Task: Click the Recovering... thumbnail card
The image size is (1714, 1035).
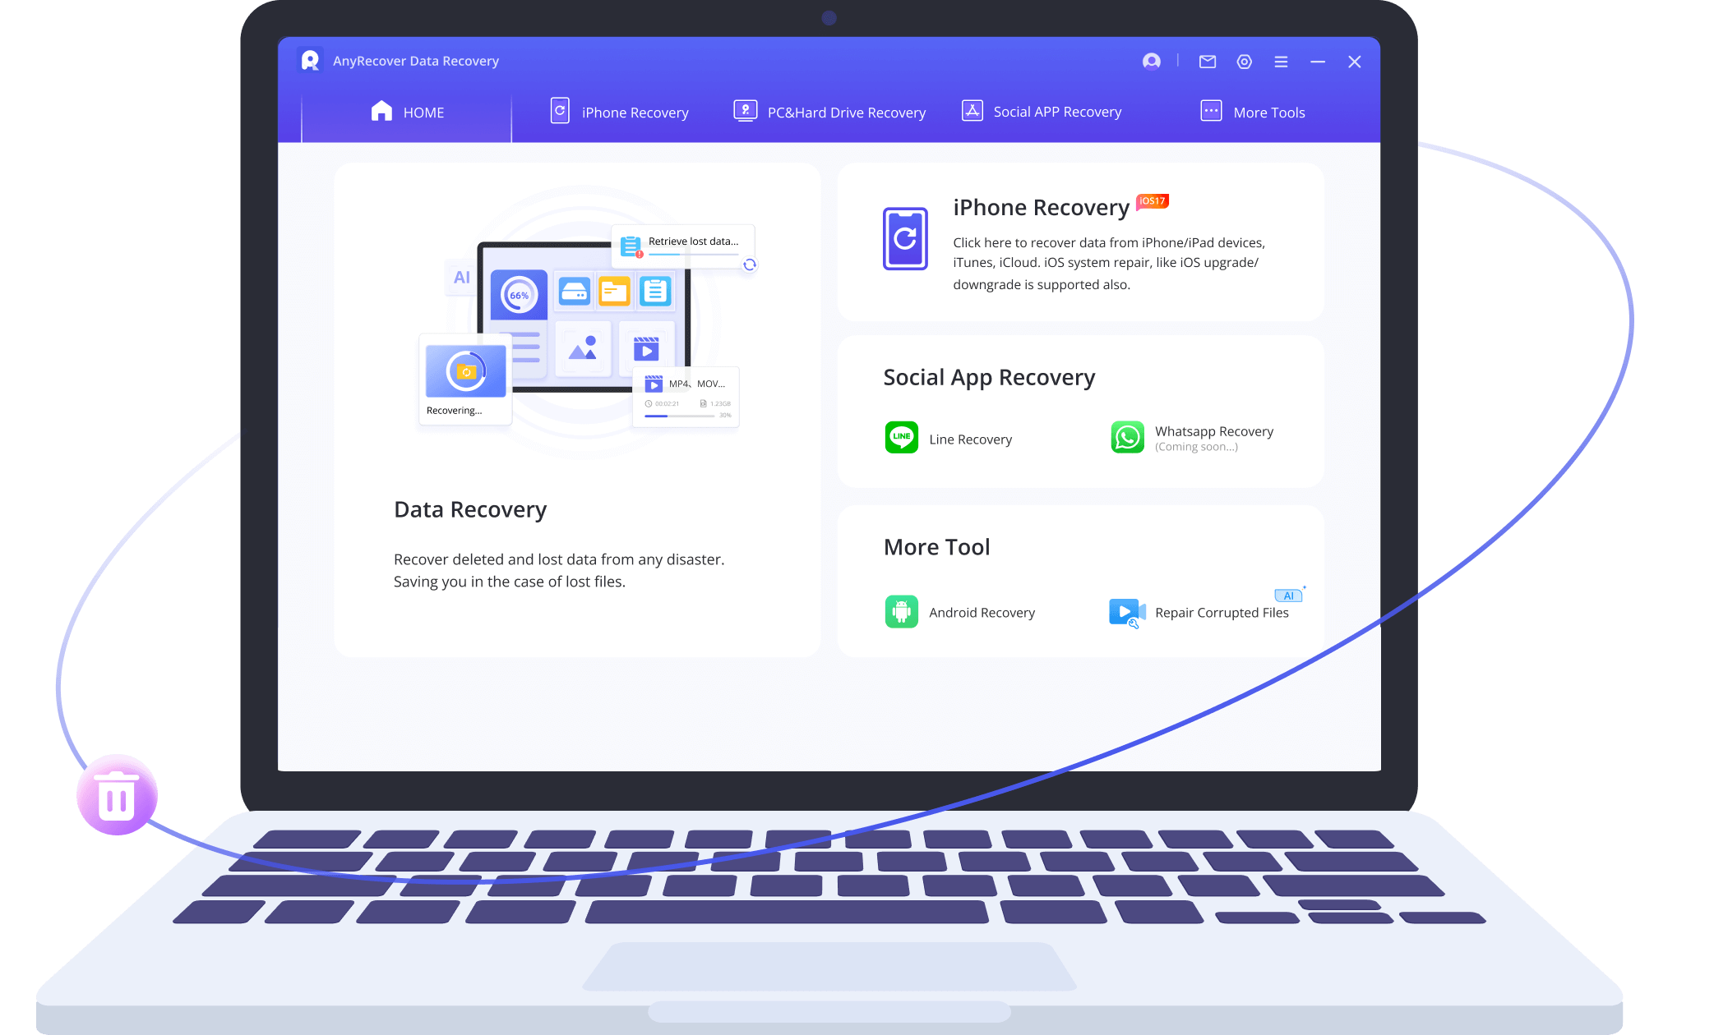Action: point(465,379)
